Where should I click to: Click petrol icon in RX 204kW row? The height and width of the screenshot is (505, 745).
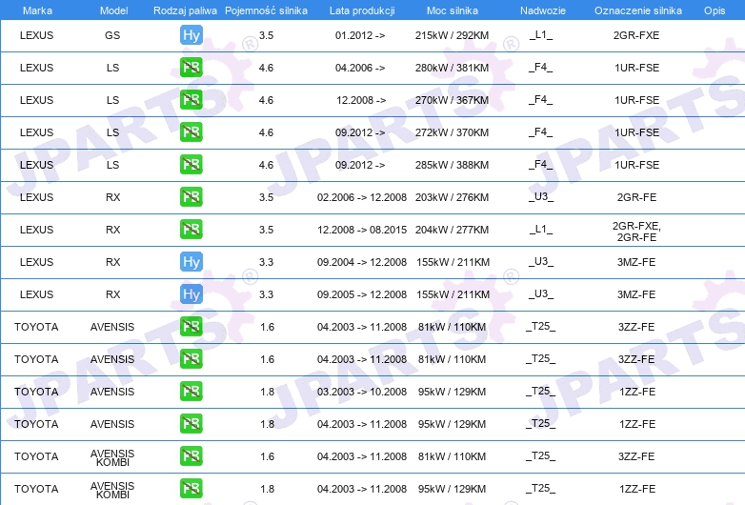(x=191, y=229)
